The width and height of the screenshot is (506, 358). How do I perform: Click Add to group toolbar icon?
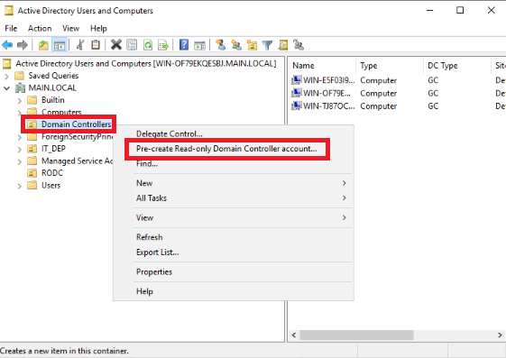click(x=299, y=45)
